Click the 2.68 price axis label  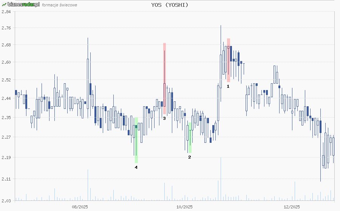tap(6, 45)
